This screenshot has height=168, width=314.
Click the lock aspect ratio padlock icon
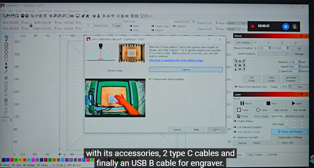[x=31, y=26]
